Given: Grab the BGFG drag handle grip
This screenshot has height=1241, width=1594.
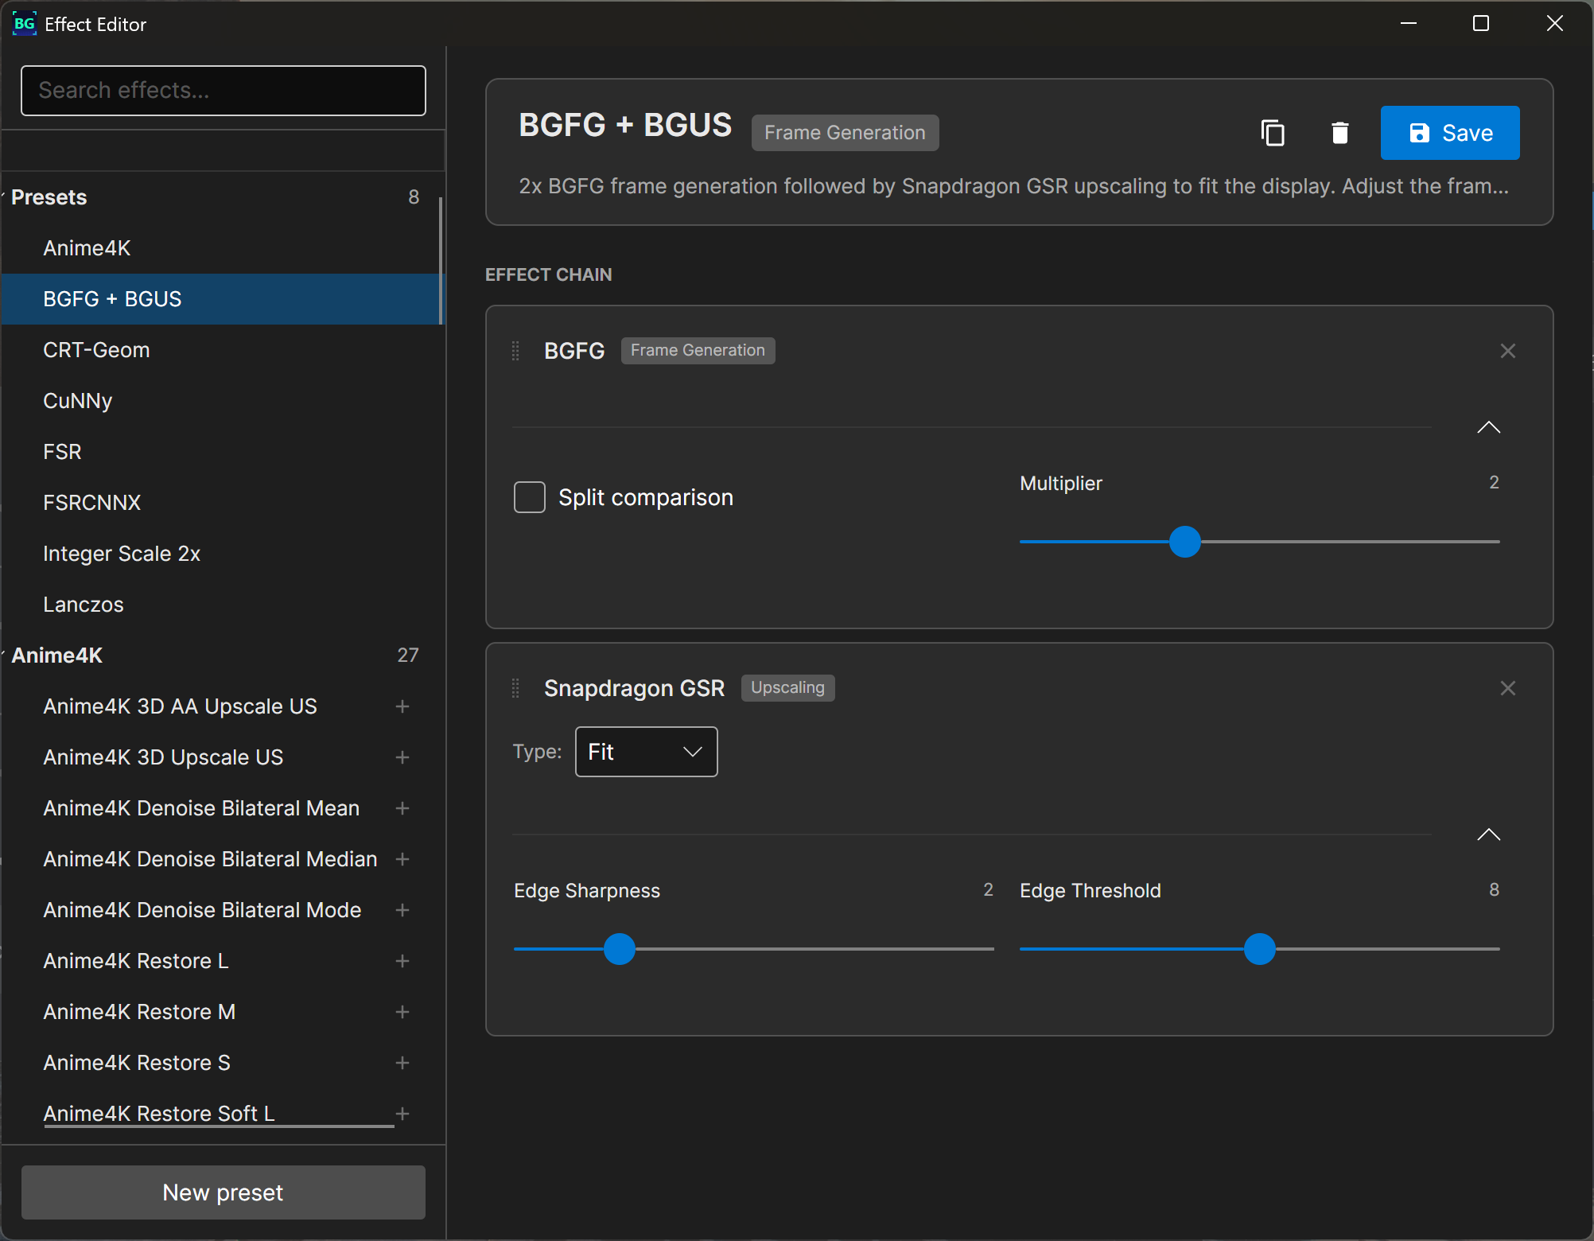Looking at the screenshot, I should [515, 351].
